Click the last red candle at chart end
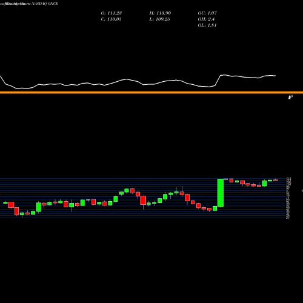The width and height of the screenshot is (303, 303). (x=276, y=180)
